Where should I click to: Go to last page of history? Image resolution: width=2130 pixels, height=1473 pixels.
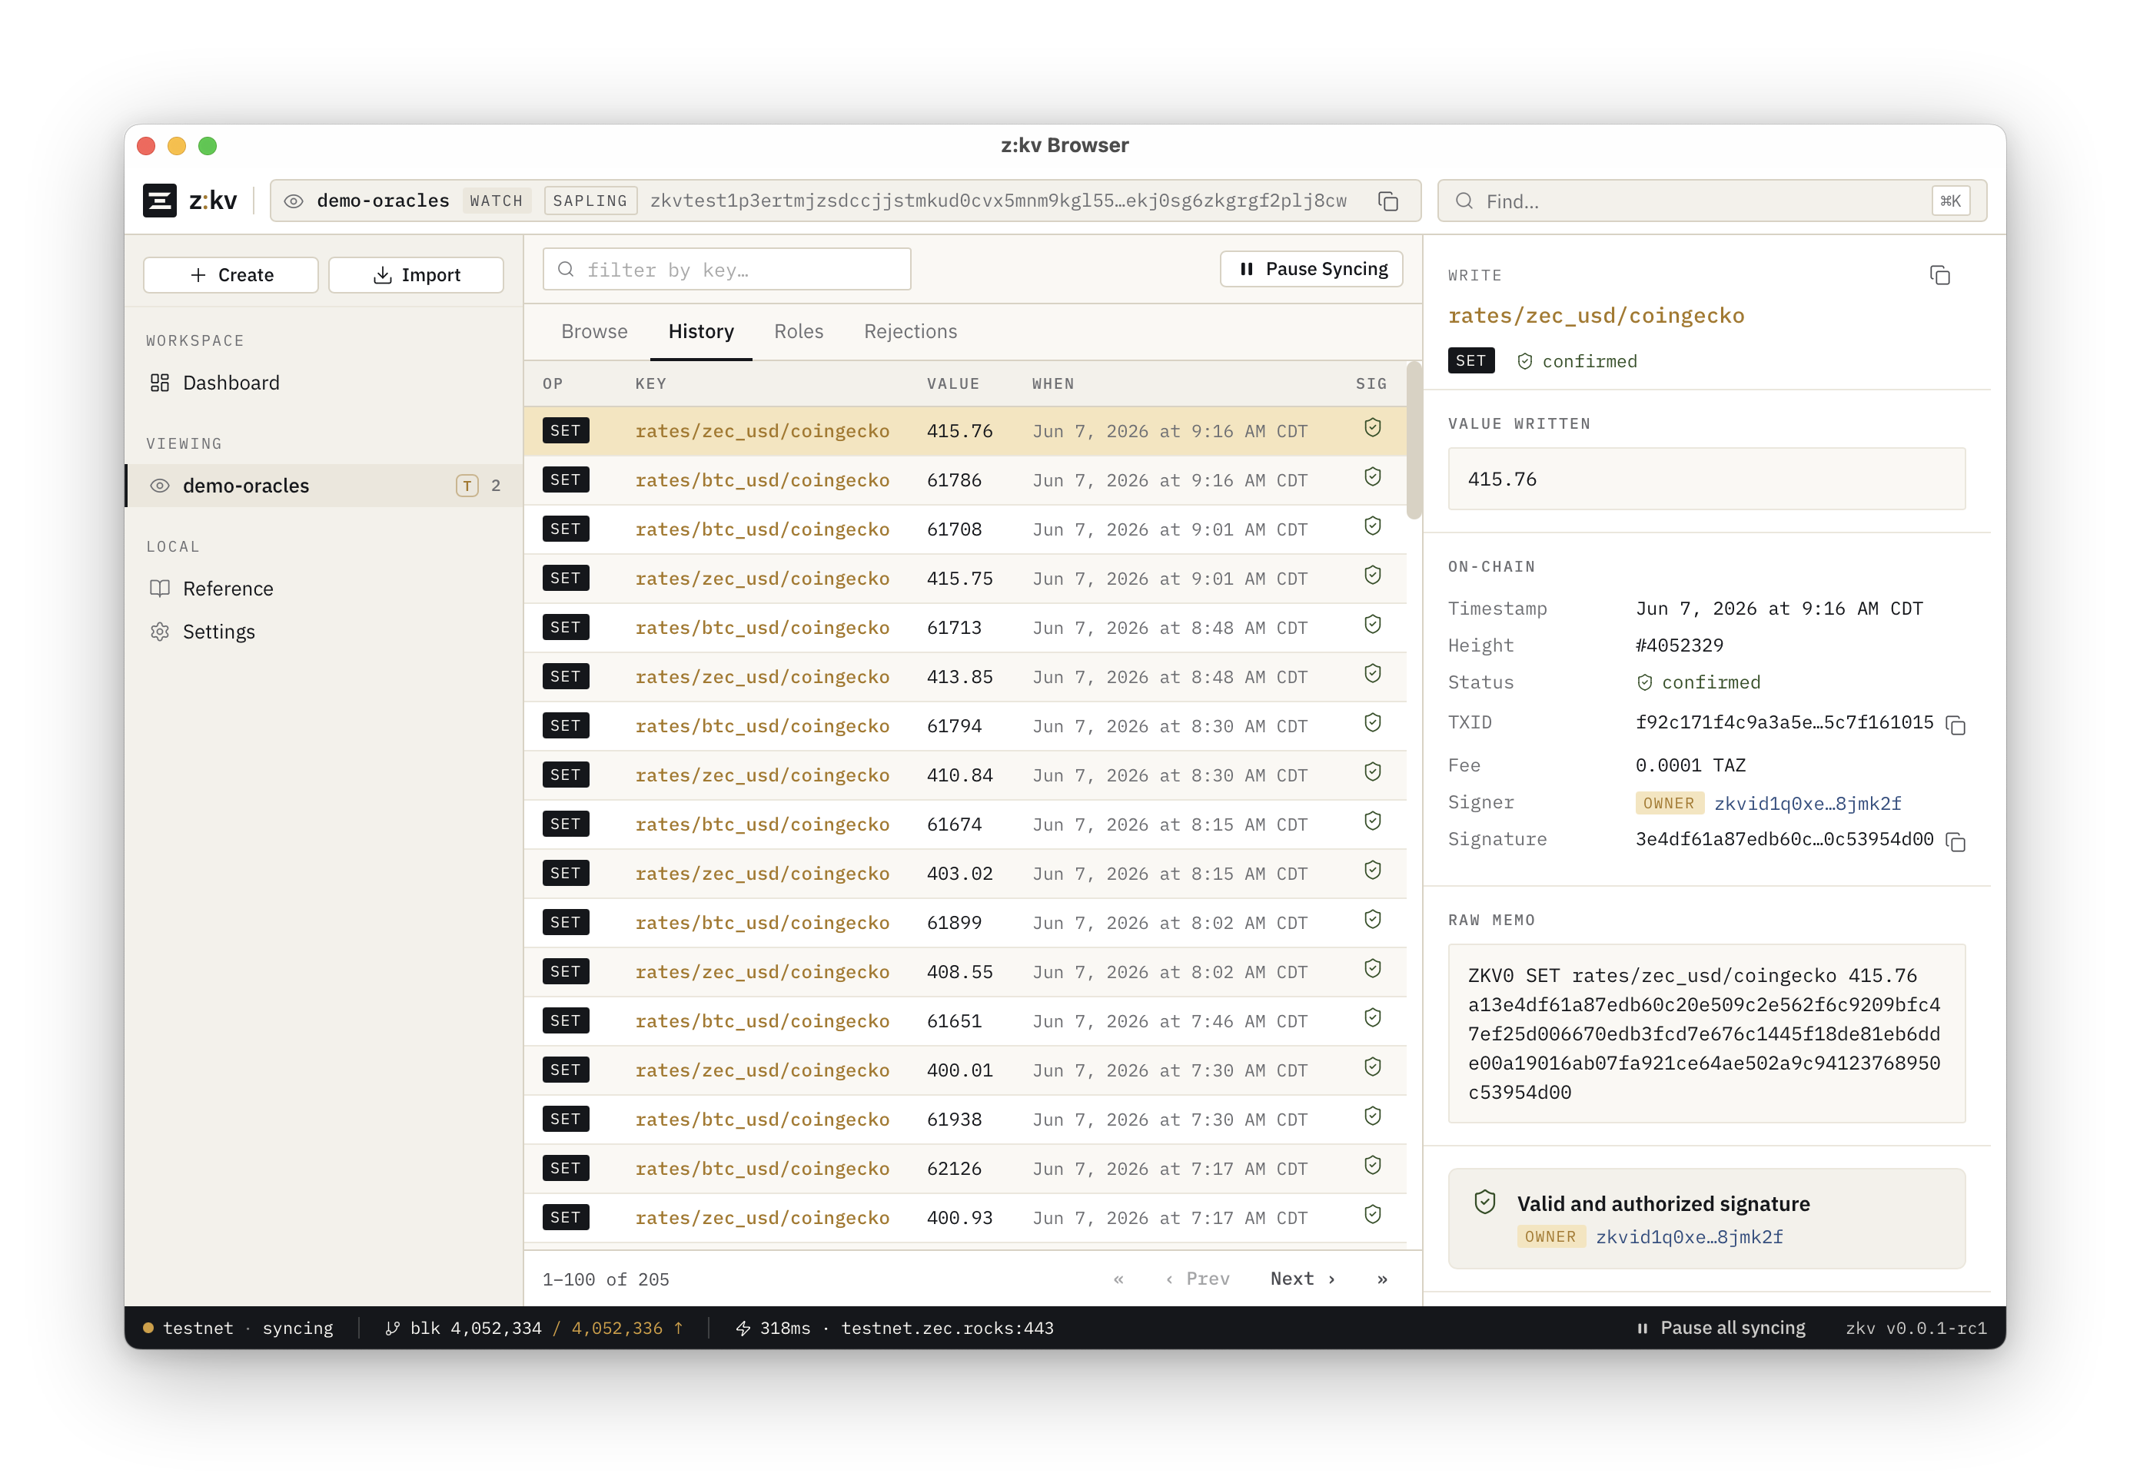pyautogui.click(x=1382, y=1279)
